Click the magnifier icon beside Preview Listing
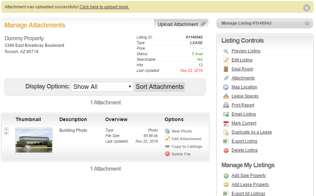 [226, 51]
